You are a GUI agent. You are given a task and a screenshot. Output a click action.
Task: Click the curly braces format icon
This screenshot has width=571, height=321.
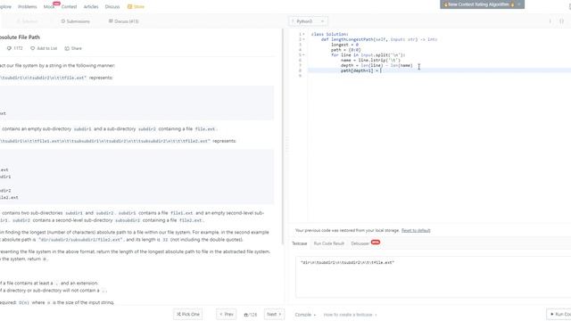point(561,21)
